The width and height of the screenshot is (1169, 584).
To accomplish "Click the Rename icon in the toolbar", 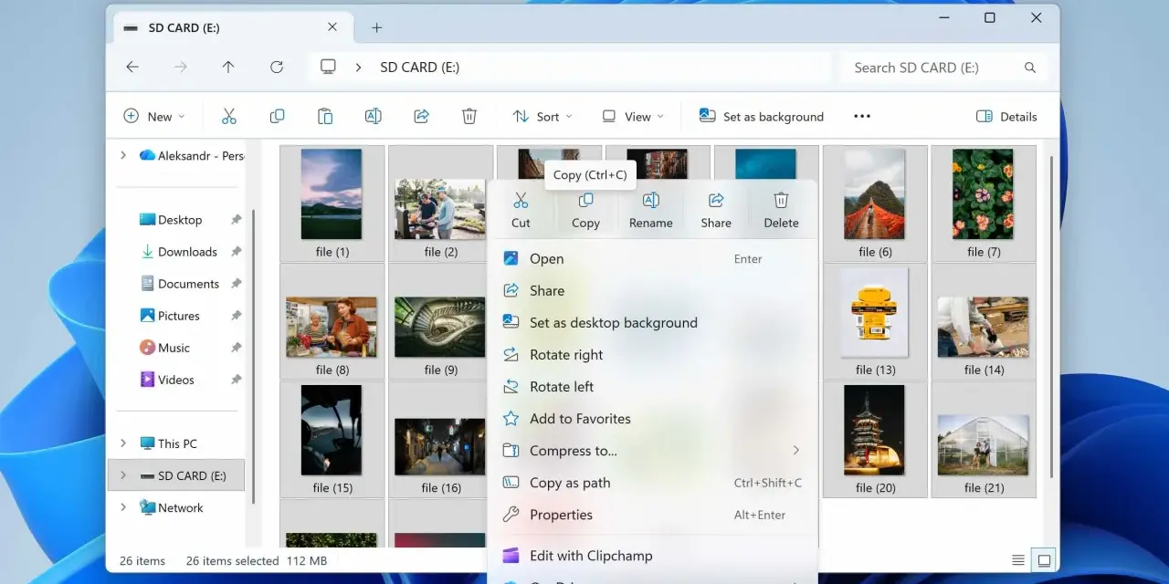I will (x=373, y=116).
